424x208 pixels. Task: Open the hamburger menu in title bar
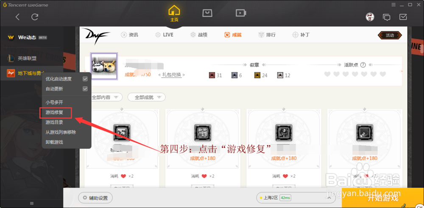tap(393, 5)
